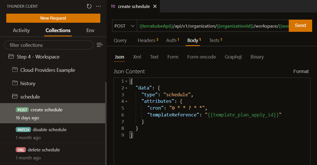The height and width of the screenshot is (165, 317).
Task: Click the filter collections search field
Action: 48,45
